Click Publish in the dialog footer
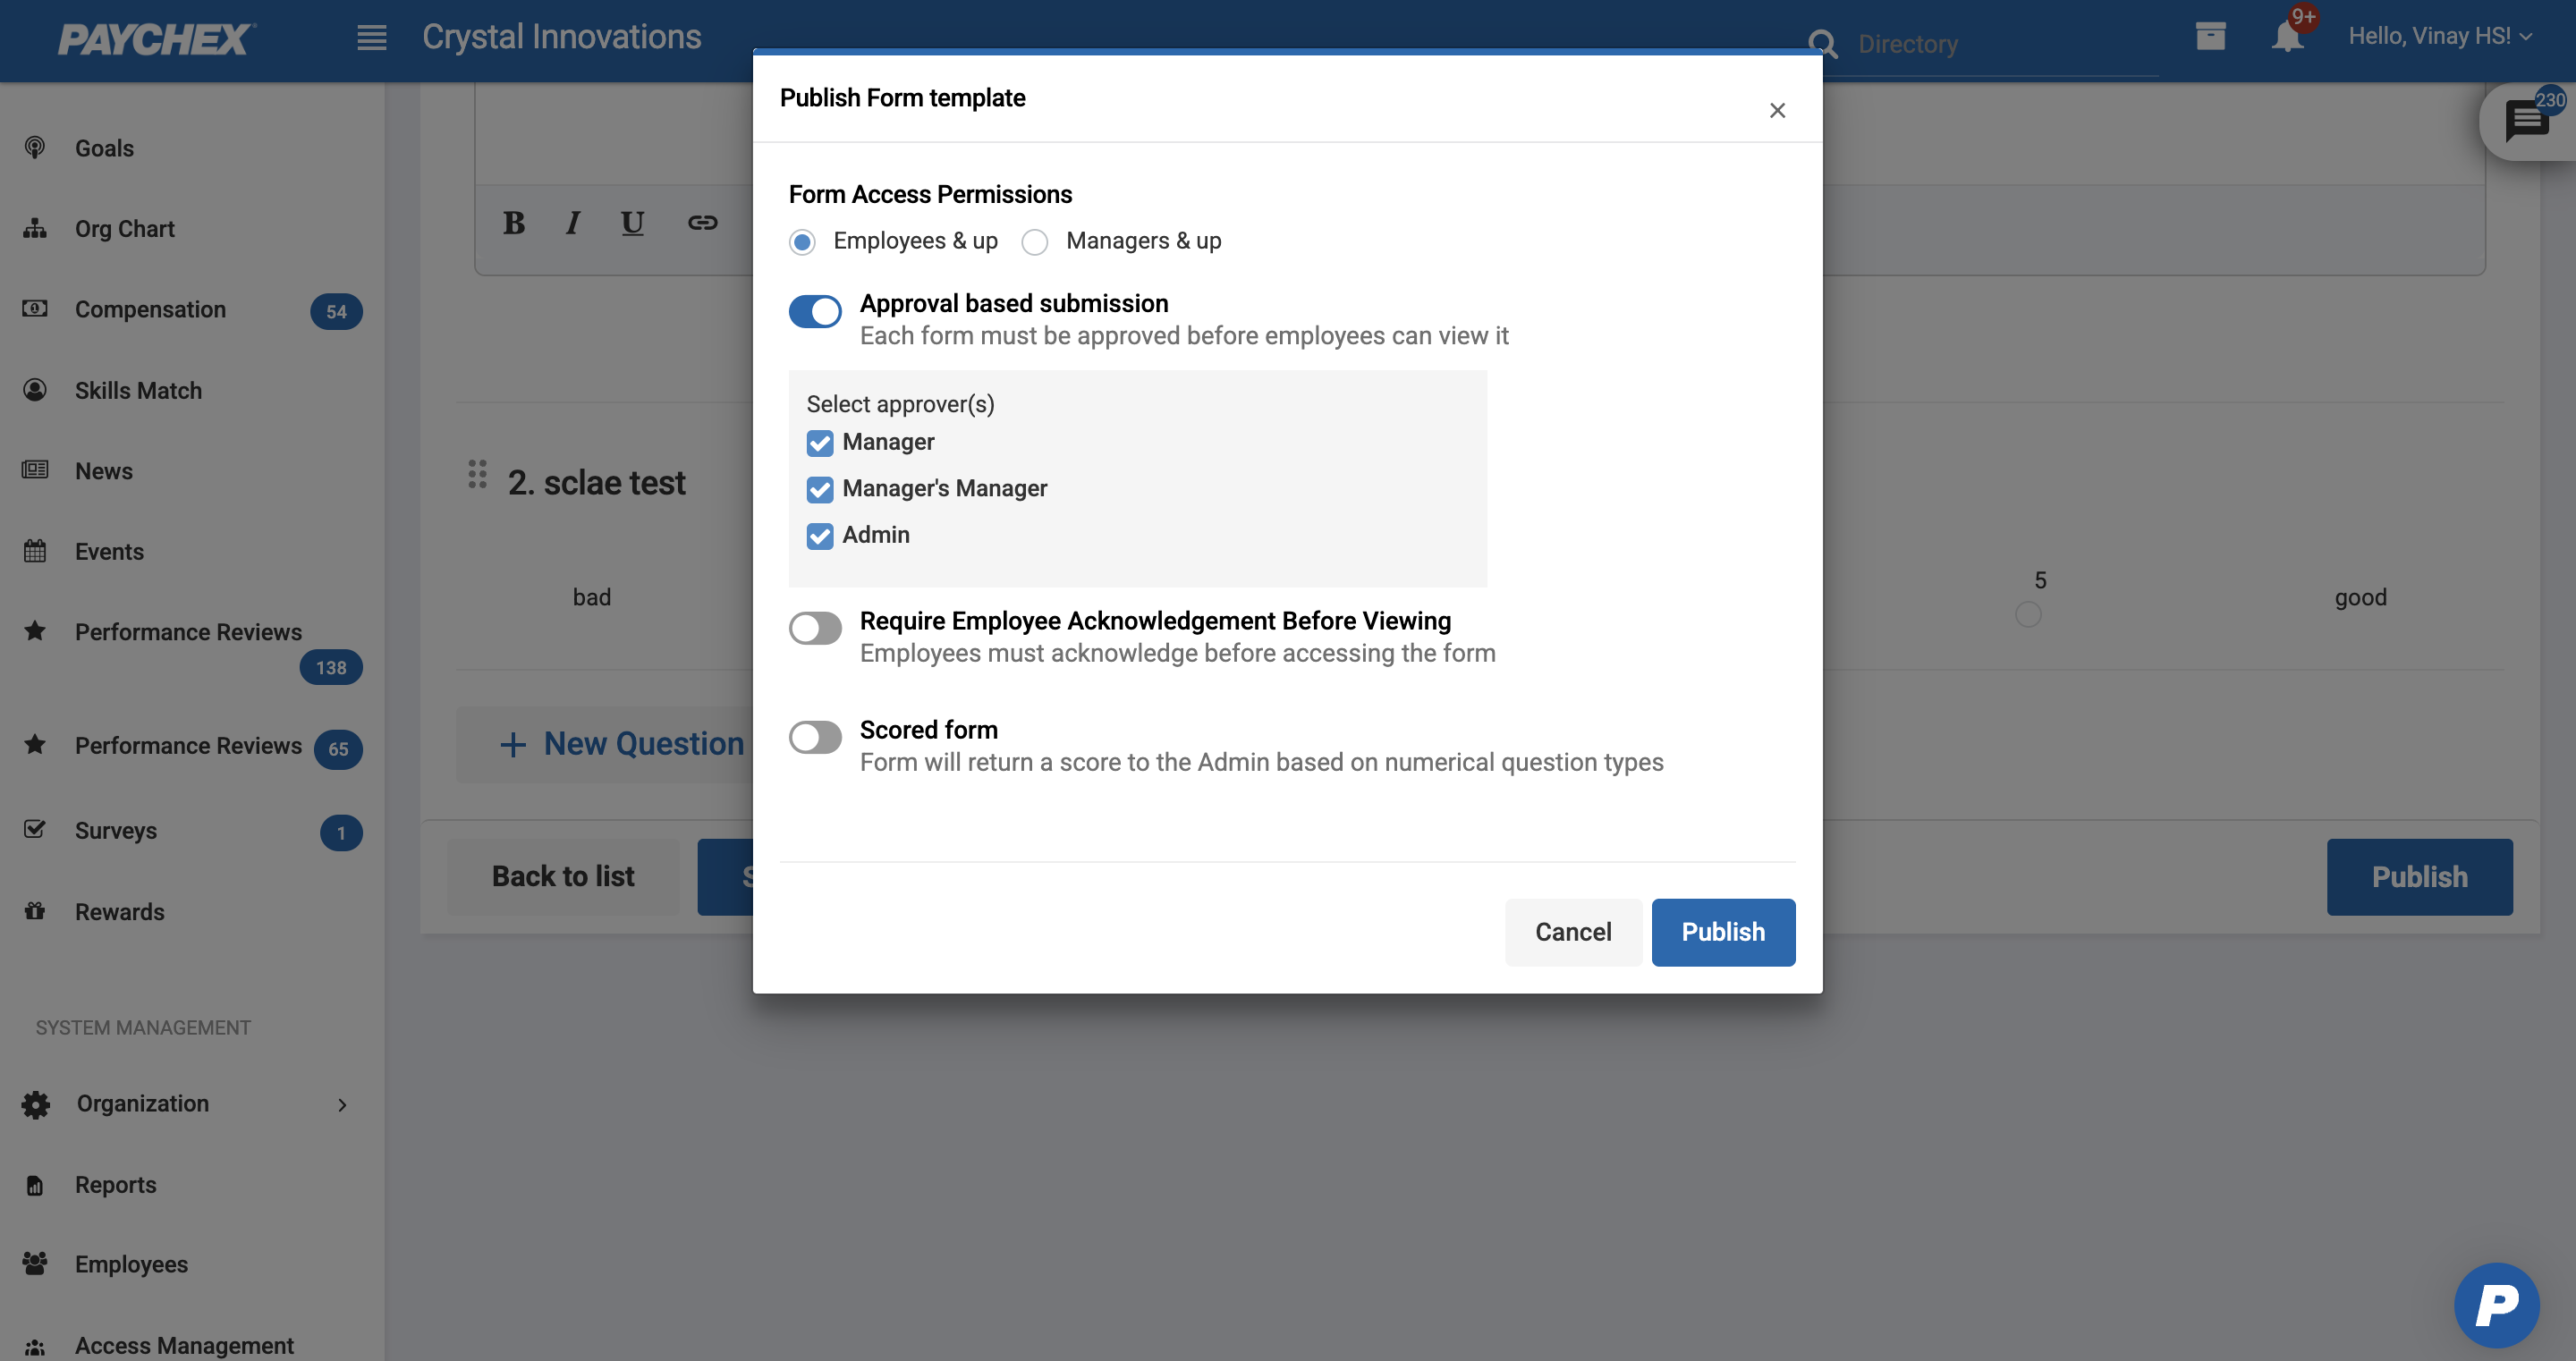2576x1361 pixels. coord(1722,932)
